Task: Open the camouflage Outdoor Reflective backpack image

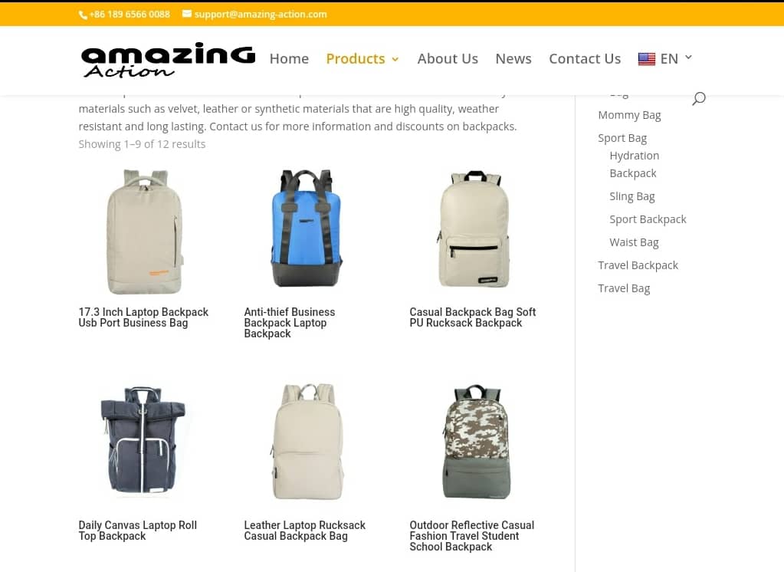Action: pyautogui.click(x=476, y=442)
